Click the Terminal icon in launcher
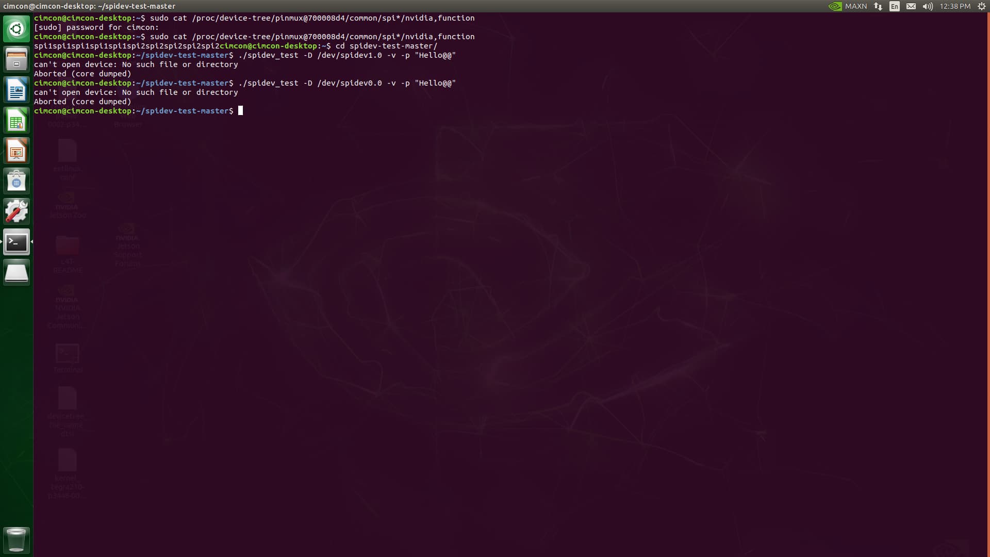 (16, 242)
